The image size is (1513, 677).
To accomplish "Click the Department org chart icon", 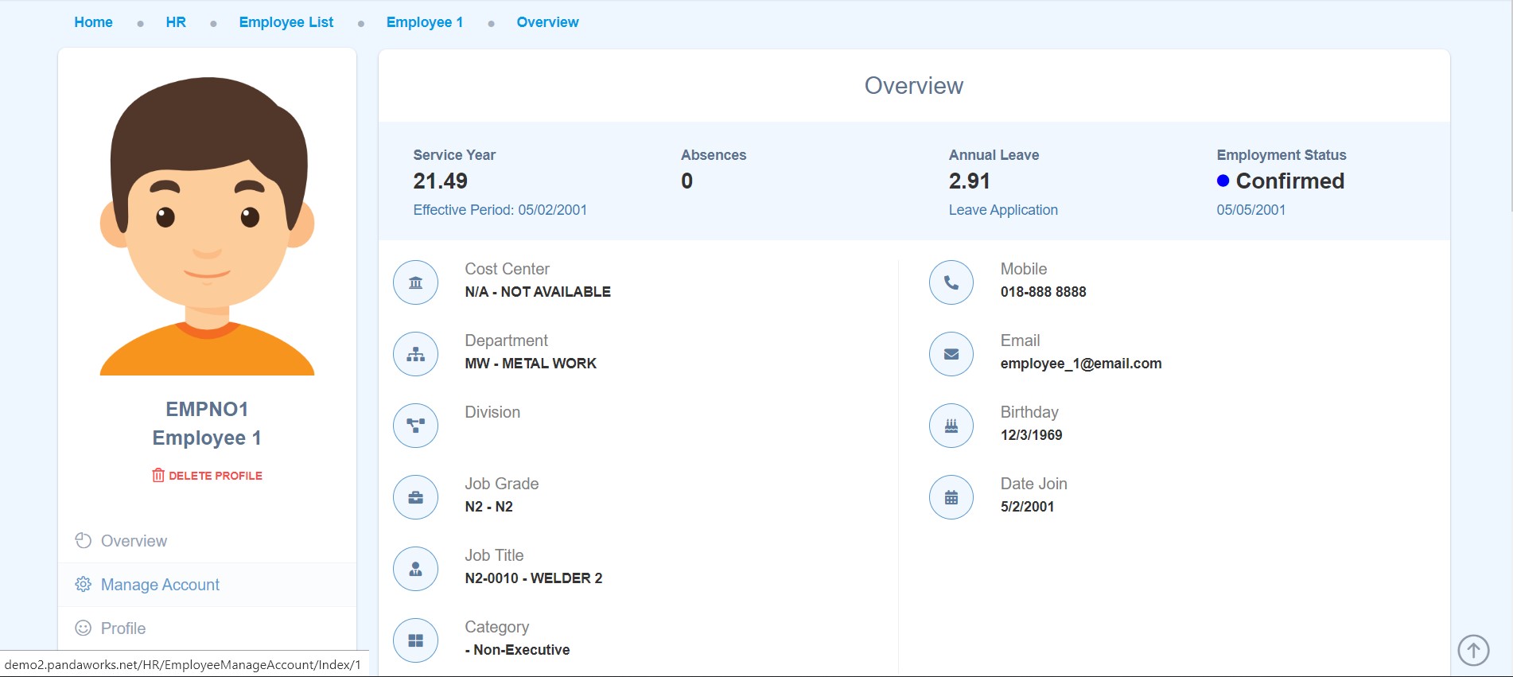I will click(415, 354).
